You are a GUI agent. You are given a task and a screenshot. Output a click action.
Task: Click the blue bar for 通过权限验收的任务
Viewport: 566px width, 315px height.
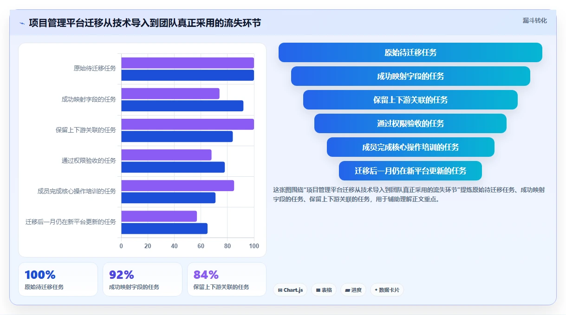173,167
